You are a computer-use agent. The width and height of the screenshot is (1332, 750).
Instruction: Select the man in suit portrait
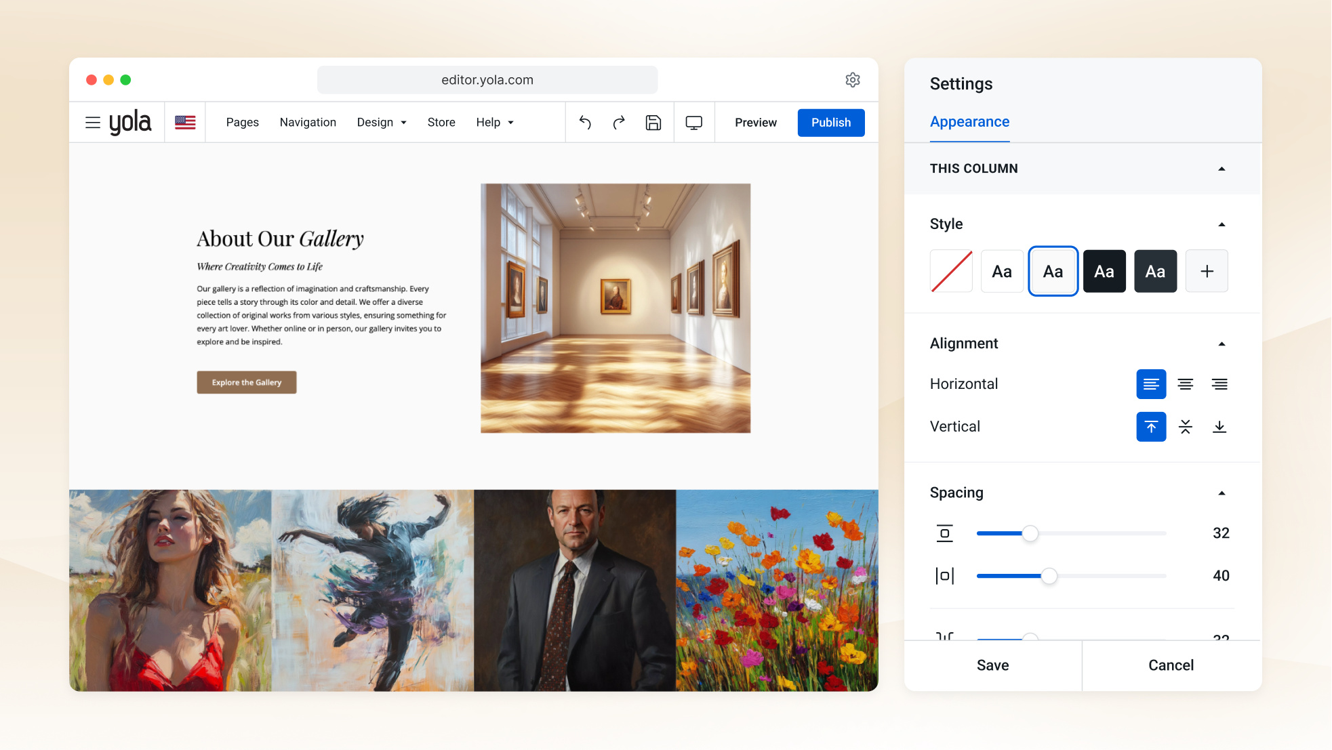[x=575, y=591]
